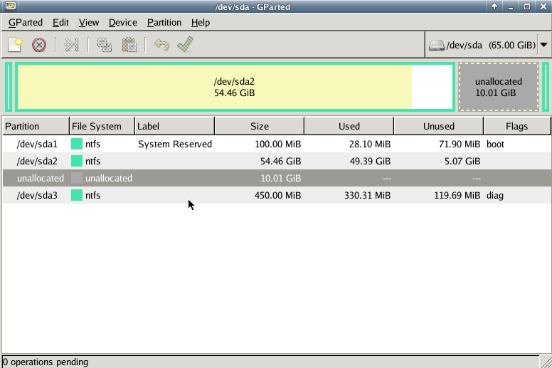The image size is (552, 368).
Task: Click the hard disk icon beside /dev/sda
Action: coord(437,46)
